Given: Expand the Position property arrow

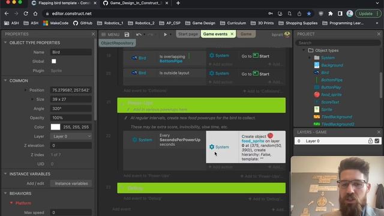Looking at the screenshot, I should 25,90.
